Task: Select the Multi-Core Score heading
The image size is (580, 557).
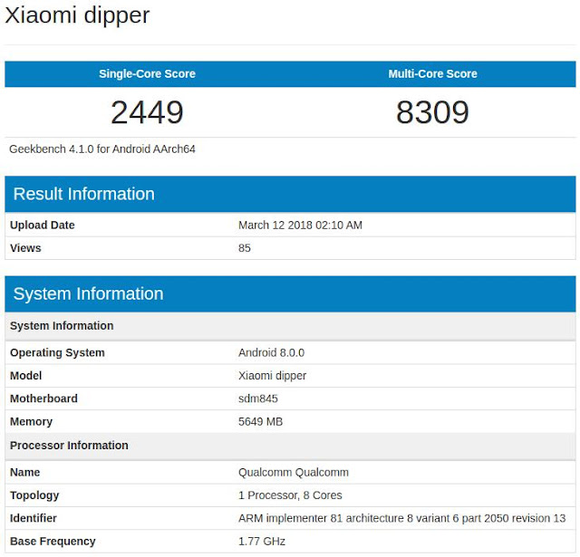Action: click(x=433, y=73)
